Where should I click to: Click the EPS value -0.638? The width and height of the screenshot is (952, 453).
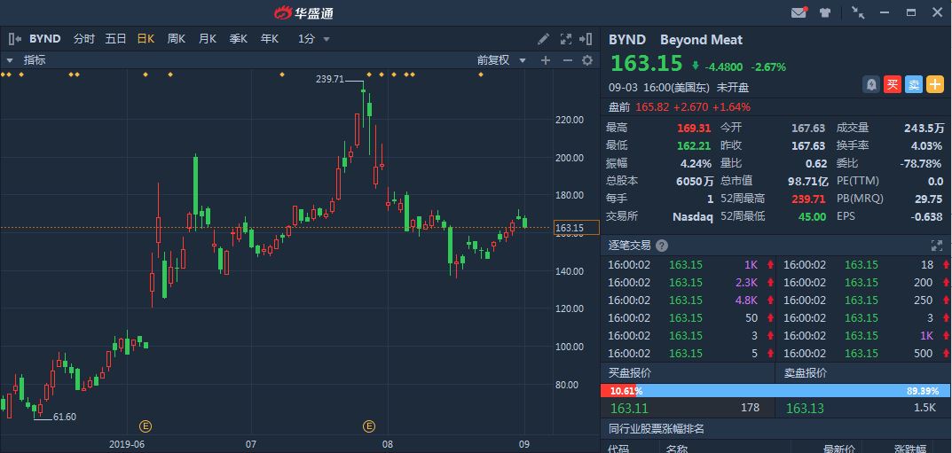[x=926, y=216]
